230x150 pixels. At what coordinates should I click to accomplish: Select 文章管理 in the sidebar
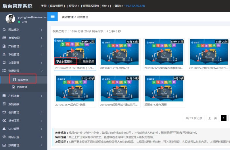click(x=23, y=63)
